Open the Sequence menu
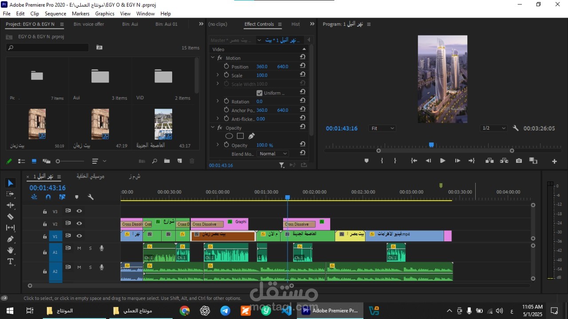Viewport: 568px width, 319px height. click(55, 14)
